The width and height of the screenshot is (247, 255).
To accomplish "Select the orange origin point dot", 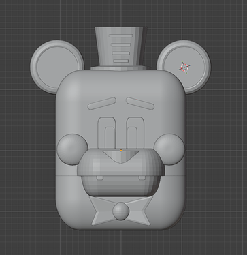I will [x=121, y=150].
